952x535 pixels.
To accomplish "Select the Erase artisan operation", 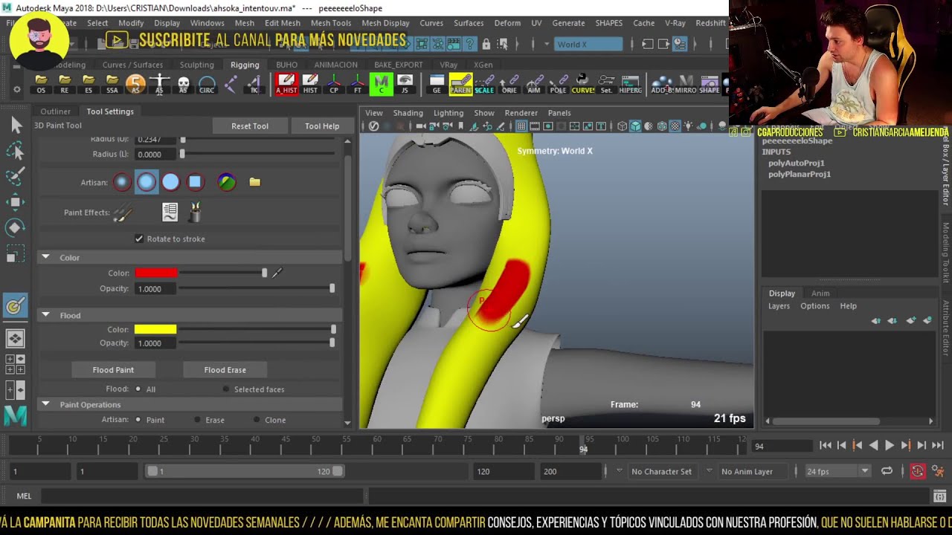I will 197,420.
